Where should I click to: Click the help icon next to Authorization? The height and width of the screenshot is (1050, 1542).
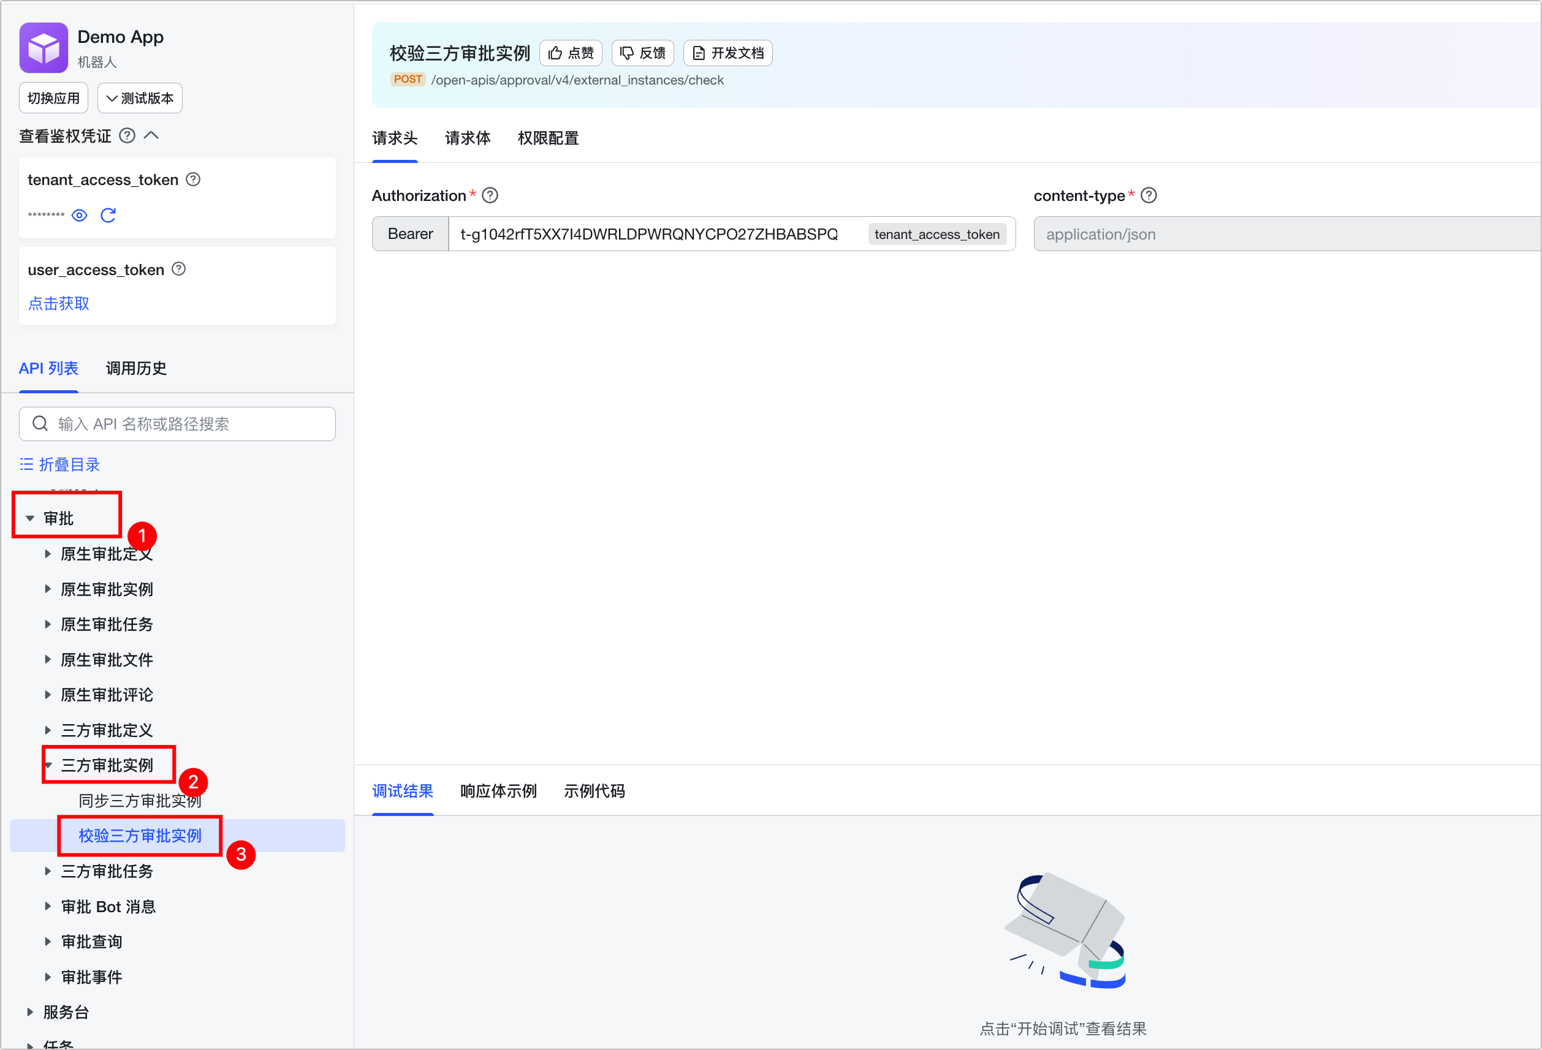490,195
